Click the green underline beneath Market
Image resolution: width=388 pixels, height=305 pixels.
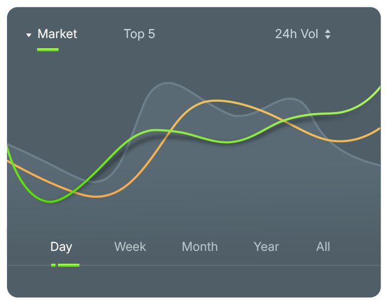(x=48, y=50)
